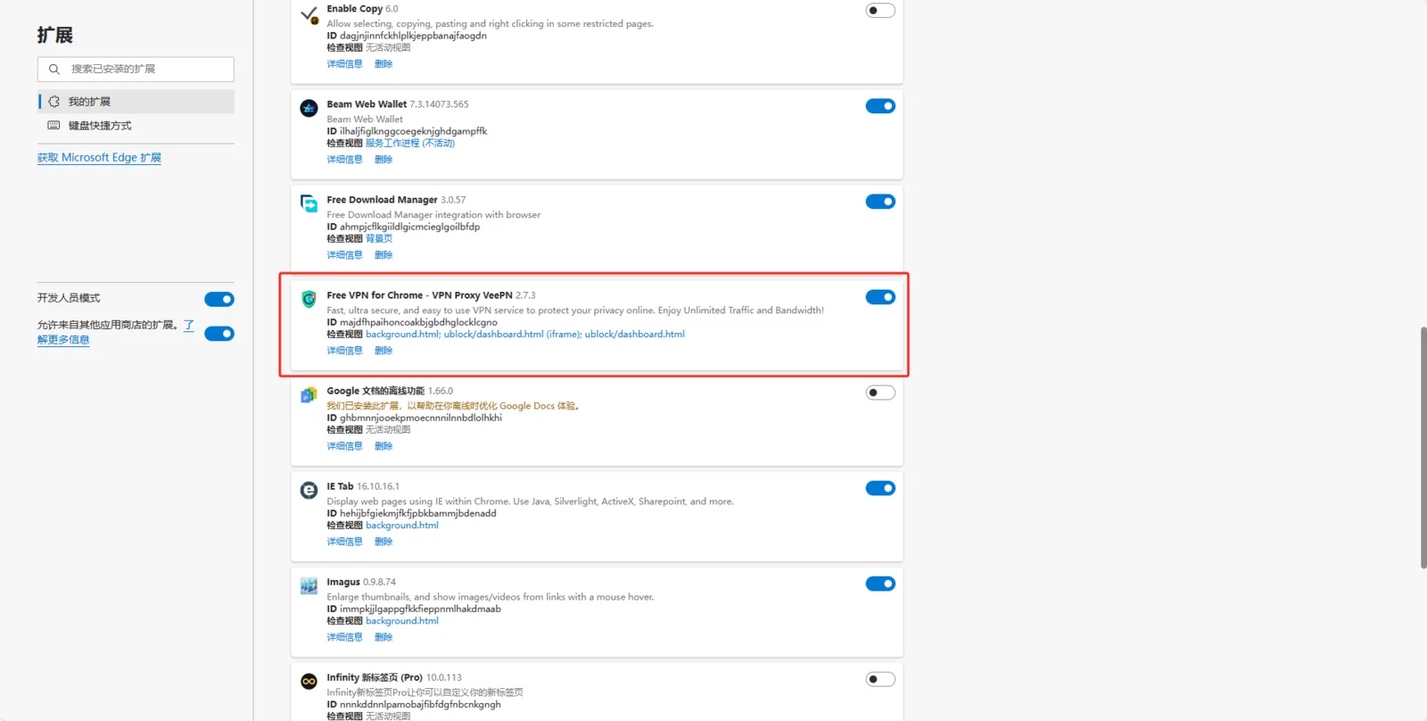Image resolution: width=1427 pixels, height=721 pixels.
Task: Click 删除 for Enable Copy
Action: 384,64
